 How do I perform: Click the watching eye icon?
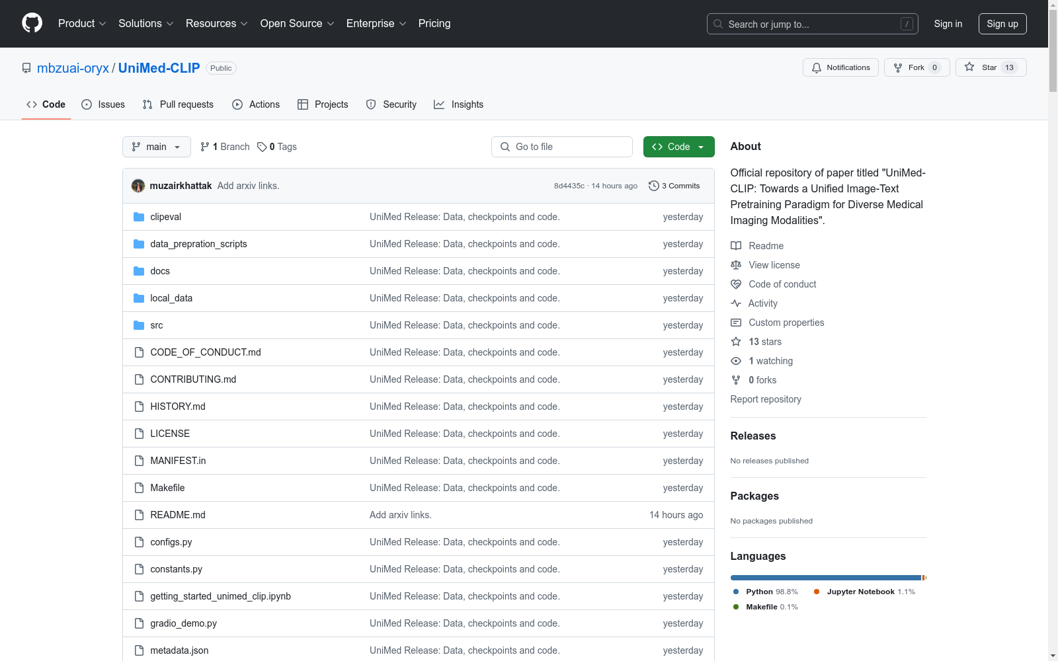tap(736, 361)
